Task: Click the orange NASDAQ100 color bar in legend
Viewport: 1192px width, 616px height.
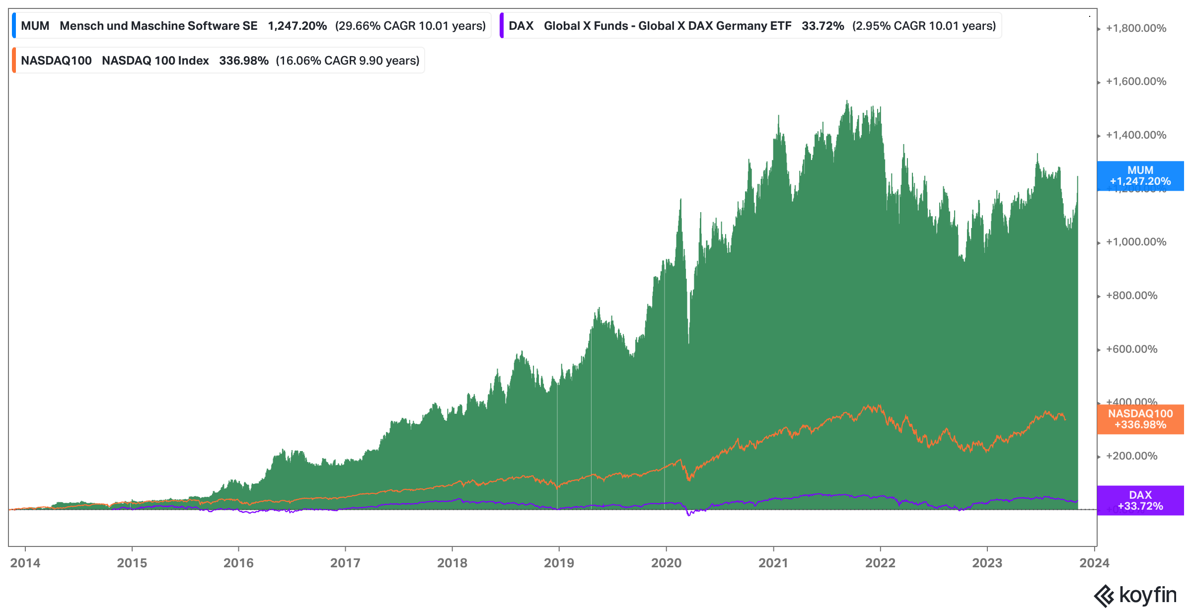Action: click(x=14, y=61)
